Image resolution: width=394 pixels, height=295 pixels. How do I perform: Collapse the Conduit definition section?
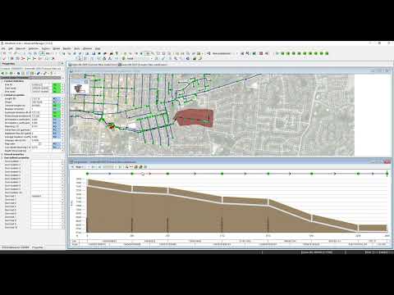[2, 81]
